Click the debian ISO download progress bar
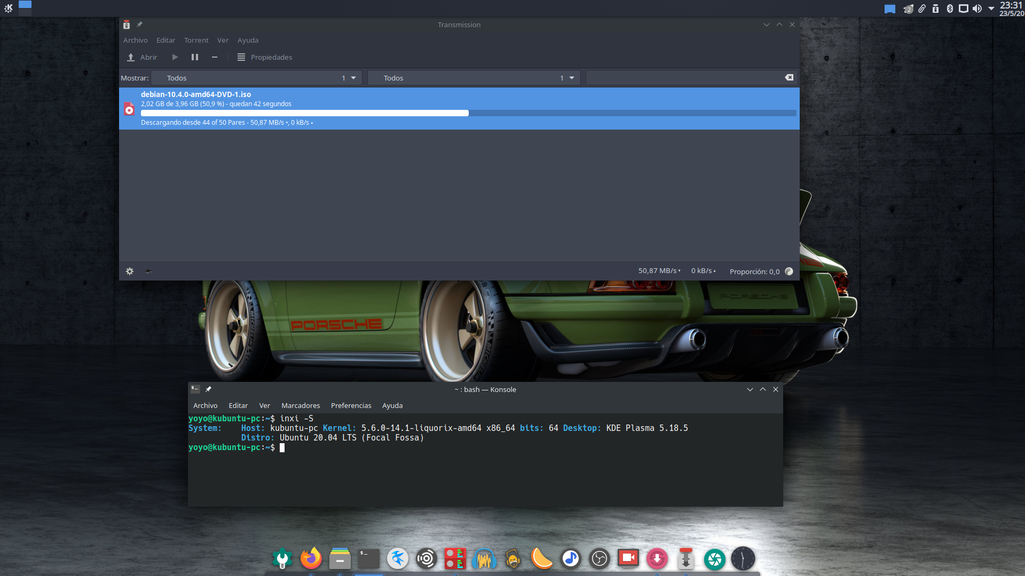Viewport: 1025px width, 576px height. 468,113
